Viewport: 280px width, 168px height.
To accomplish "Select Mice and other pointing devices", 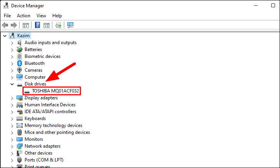I will tap(57, 132).
